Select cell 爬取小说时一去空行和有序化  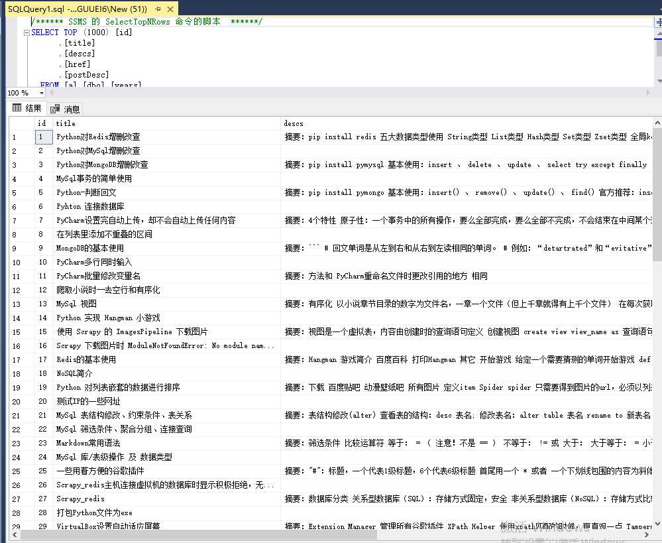pos(166,290)
